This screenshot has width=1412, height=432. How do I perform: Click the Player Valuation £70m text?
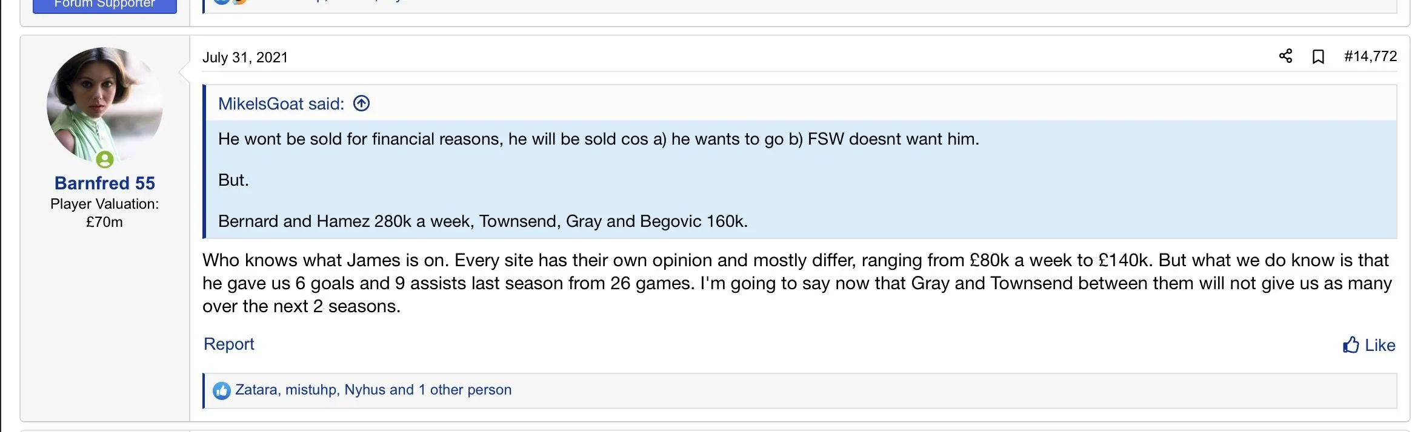click(104, 212)
